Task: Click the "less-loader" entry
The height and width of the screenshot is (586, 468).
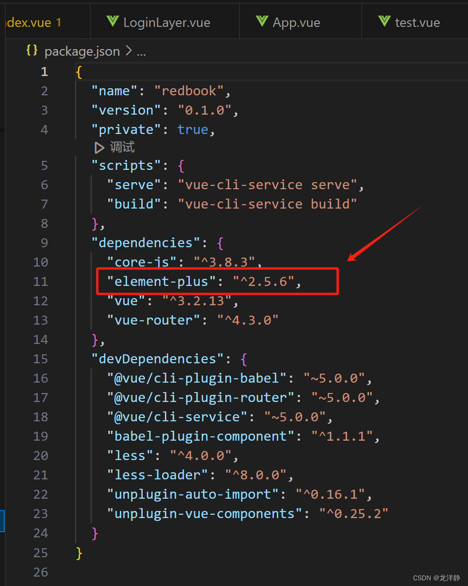Action: (200, 475)
